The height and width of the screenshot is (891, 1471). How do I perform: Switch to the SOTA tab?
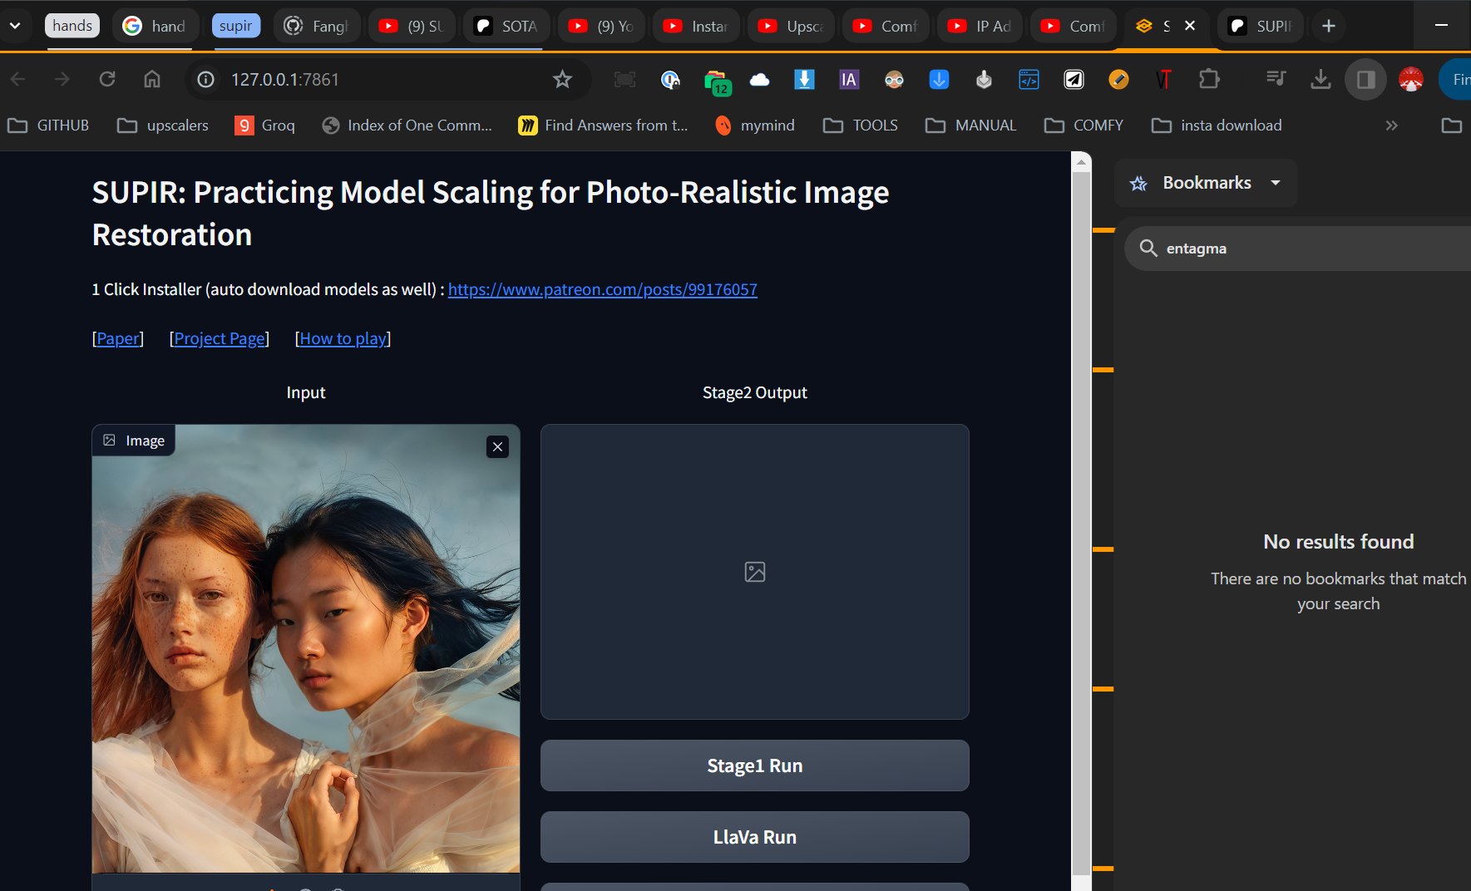507,26
